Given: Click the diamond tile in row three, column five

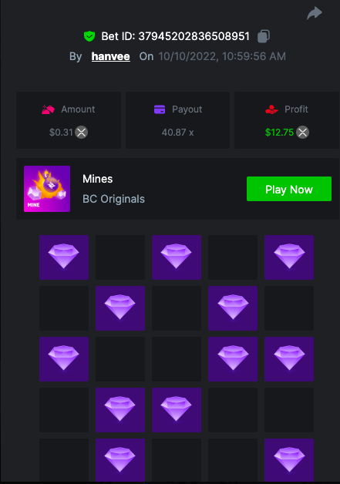Looking at the screenshot, I should [289, 359].
